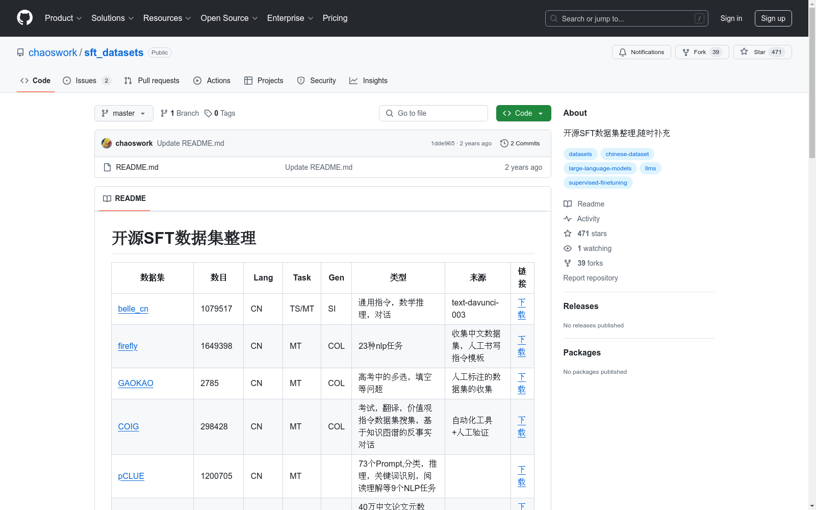View 39 forks in the sidebar
Image resolution: width=816 pixels, height=510 pixels.
click(583, 263)
